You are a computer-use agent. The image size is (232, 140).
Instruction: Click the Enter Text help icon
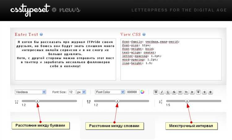(41, 35)
